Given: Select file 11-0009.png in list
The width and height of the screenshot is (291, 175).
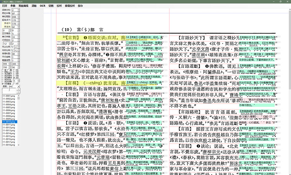Looking at the screenshot, I should [9, 119].
